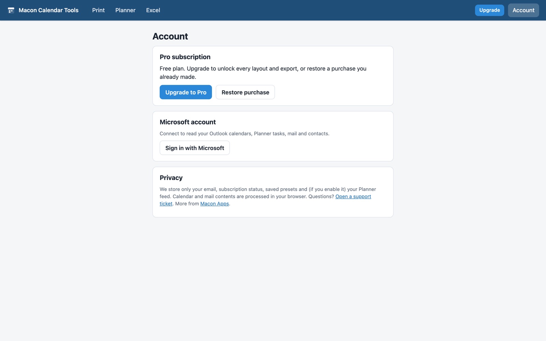Sign in with Microsoft
This screenshot has width=546, height=341.
pyautogui.click(x=195, y=148)
